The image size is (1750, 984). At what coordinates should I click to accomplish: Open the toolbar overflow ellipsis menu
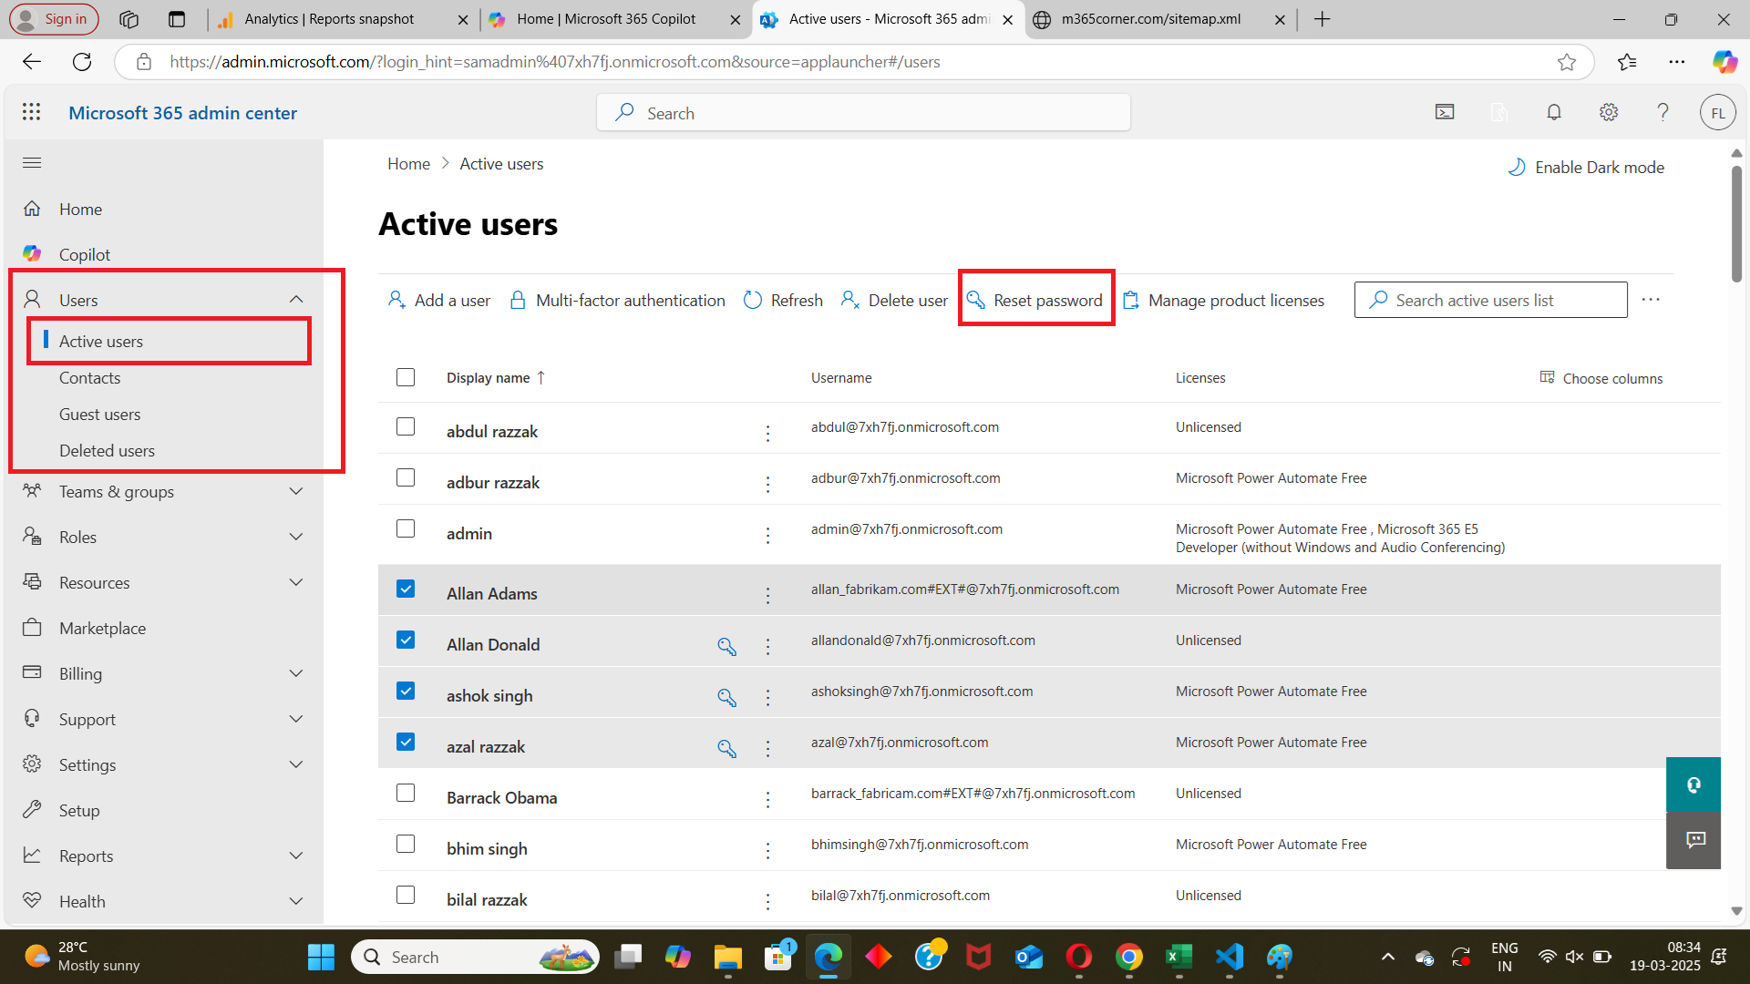click(x=1651, y=300)
